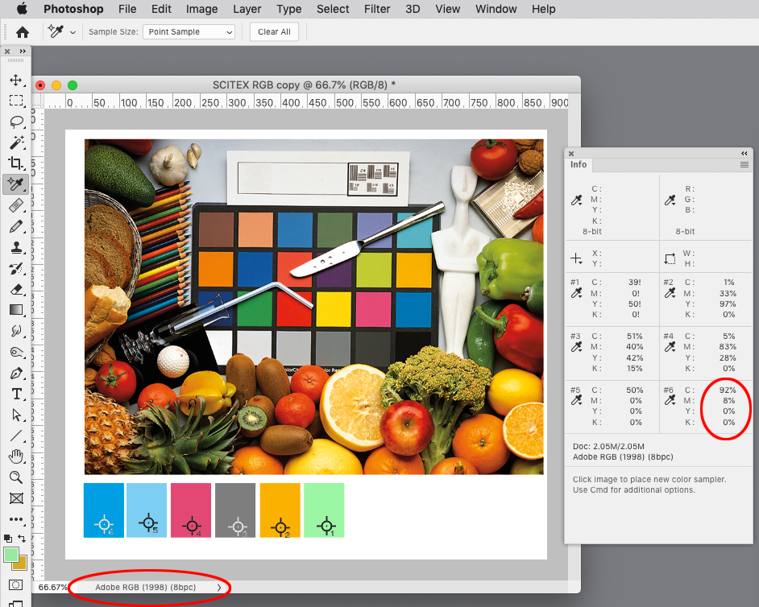This screenshot has height=607, width=759.
Task: Close the Info panel
Action: click(571, 153)
